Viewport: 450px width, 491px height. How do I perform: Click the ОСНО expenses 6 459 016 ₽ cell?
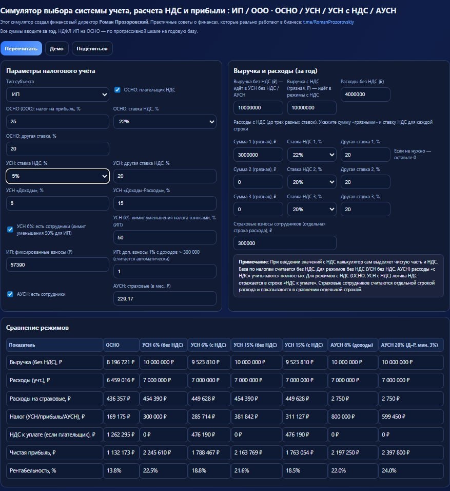click(x=121, y=380)
